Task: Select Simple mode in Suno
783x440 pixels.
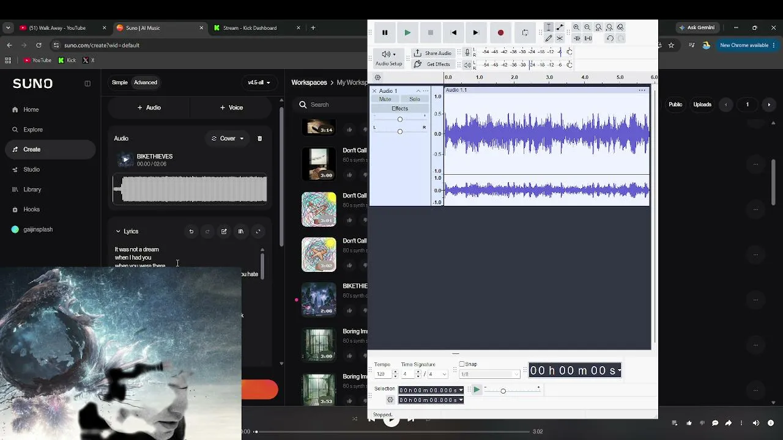Action: point(120,82)
